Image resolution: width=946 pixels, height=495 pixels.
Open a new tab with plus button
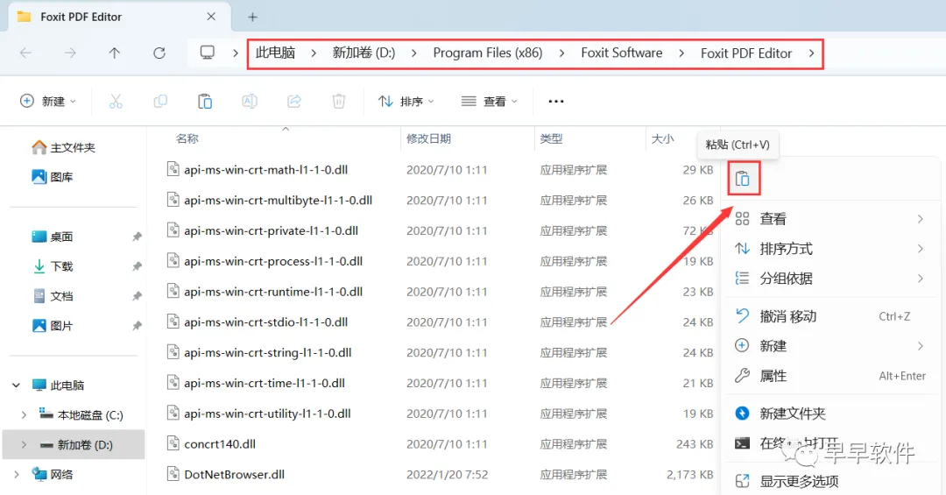tap(253, 17)
